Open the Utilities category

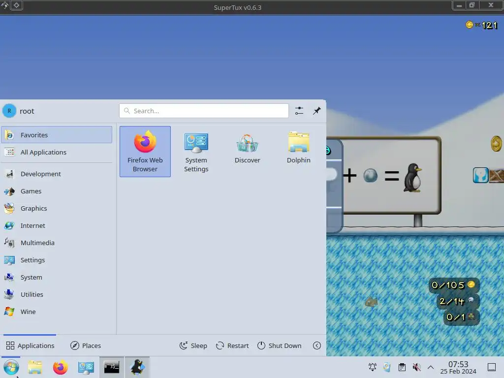click(x=57, y=294)
